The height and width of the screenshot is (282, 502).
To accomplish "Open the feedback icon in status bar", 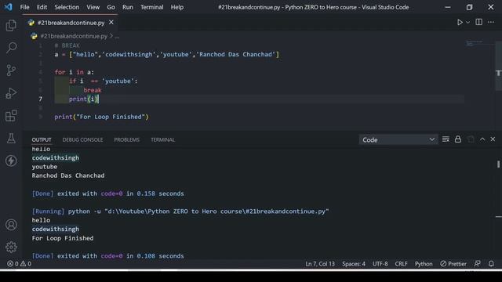I will point(478,264).
